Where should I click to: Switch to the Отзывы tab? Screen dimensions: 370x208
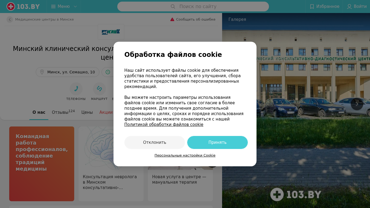63,112
